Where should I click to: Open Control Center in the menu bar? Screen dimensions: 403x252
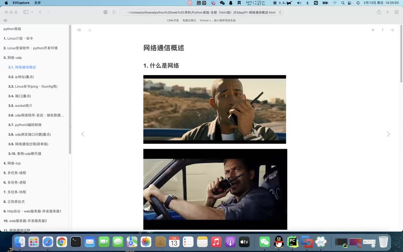click(x=349, y=3)
